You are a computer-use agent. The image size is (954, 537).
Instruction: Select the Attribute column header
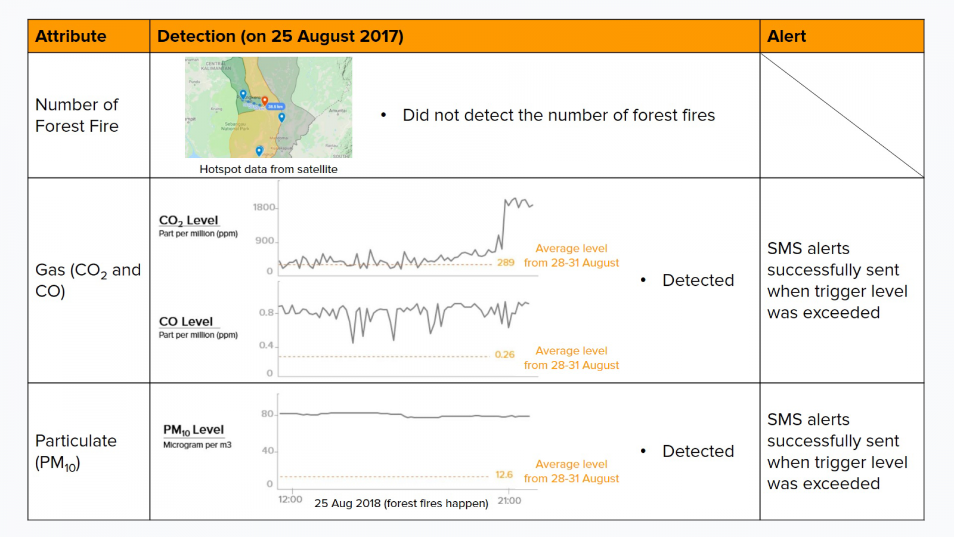pos(71,36)
